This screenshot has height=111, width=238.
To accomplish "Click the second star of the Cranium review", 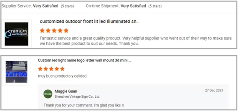I will [48, 31].
